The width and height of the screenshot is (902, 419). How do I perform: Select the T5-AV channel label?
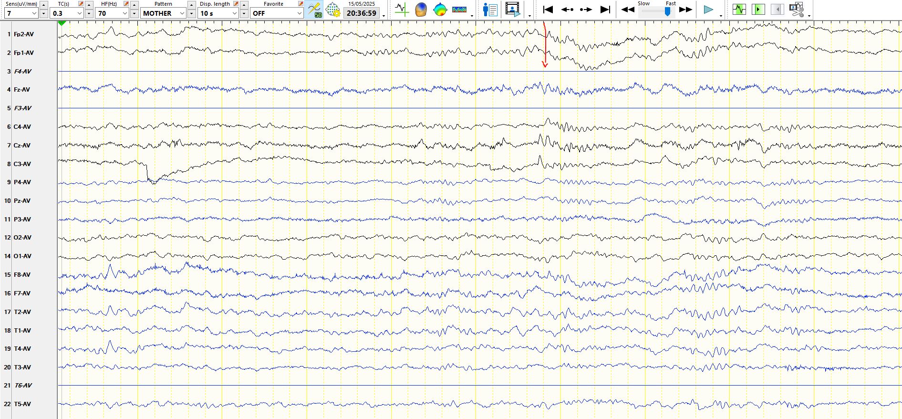pyautogui.click(x=22, y=404)
